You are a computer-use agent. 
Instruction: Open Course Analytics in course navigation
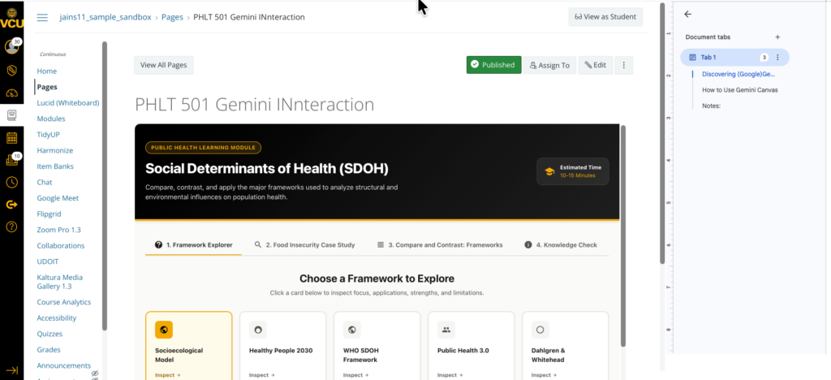pos(63,302)
